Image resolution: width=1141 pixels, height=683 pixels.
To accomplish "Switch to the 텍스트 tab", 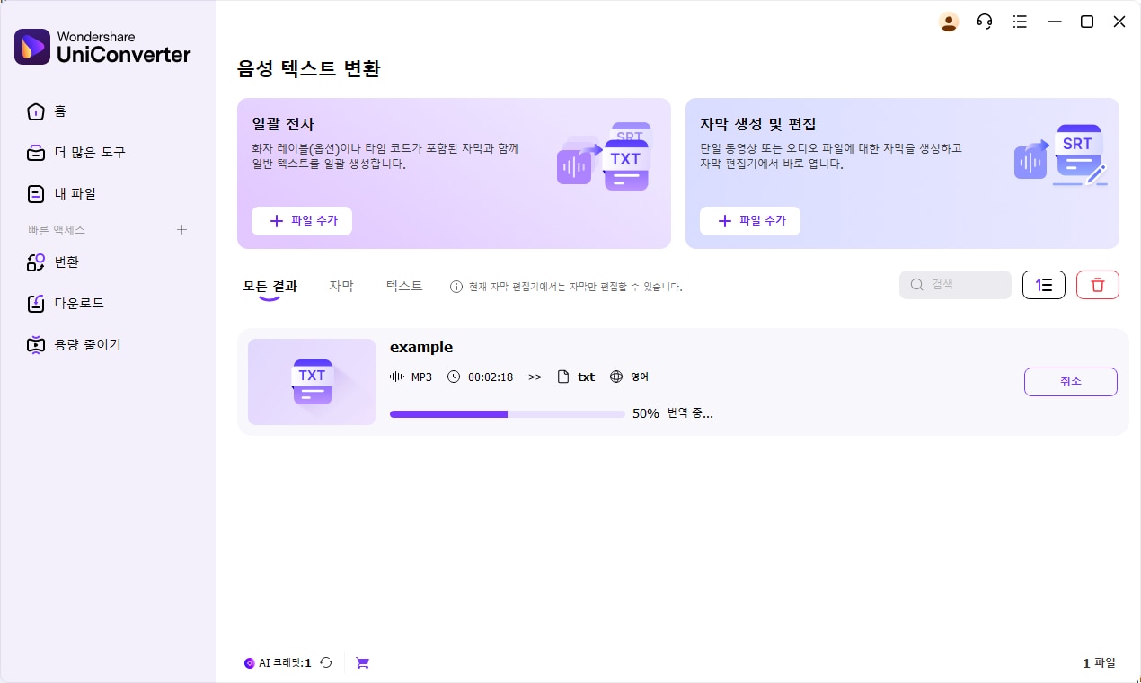I will tap(404, 286).
